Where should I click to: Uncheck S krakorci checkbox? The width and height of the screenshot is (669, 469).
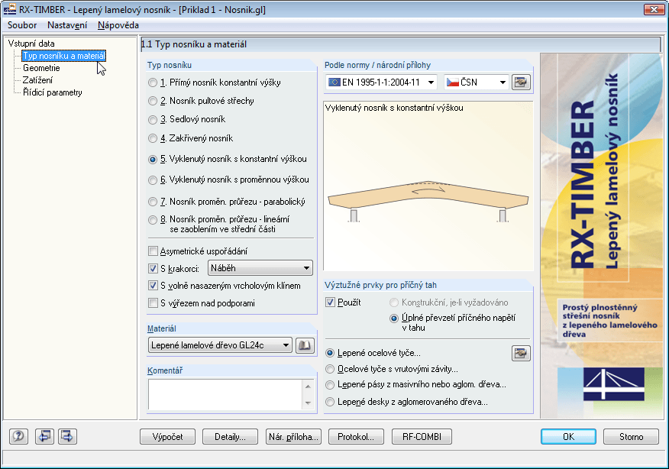click(x=153, y=268)
